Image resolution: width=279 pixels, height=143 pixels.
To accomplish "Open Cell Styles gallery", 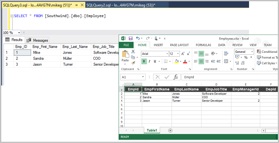I will click(x=267, y=63).
